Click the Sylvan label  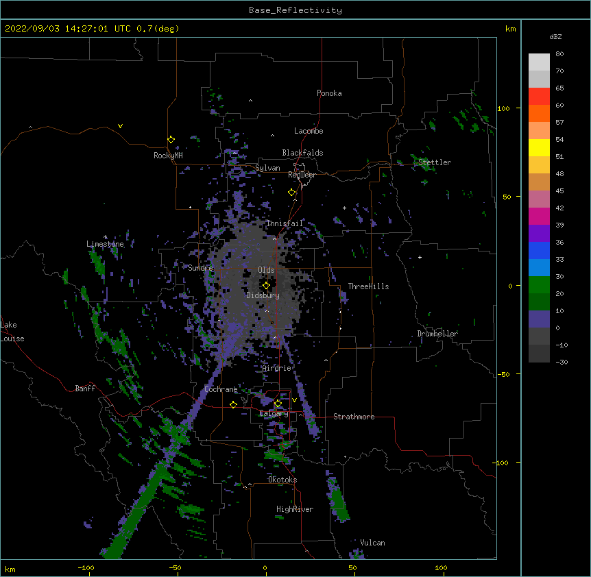tap(267, 168)
